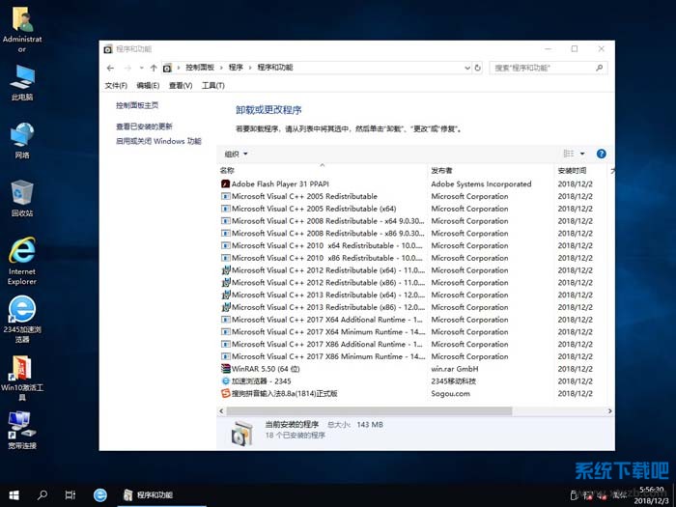This screenshot has width=676, height=507.
Task: Click the up-one-level arrow icon
Action: coord(153,68)
